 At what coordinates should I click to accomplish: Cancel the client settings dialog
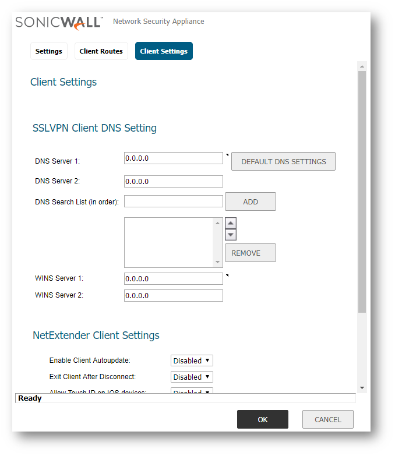[x=327, y=419]
